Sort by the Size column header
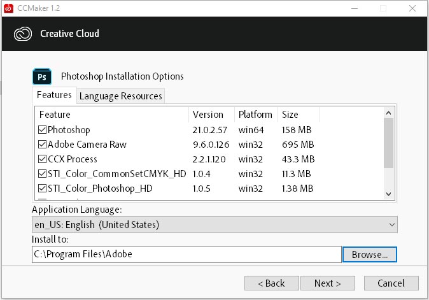This screenshot has height=300, width=429. point(299,115)
